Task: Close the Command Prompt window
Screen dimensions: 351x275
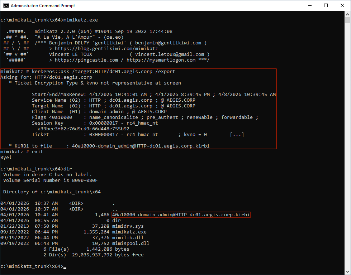Action: click(342, 6)
